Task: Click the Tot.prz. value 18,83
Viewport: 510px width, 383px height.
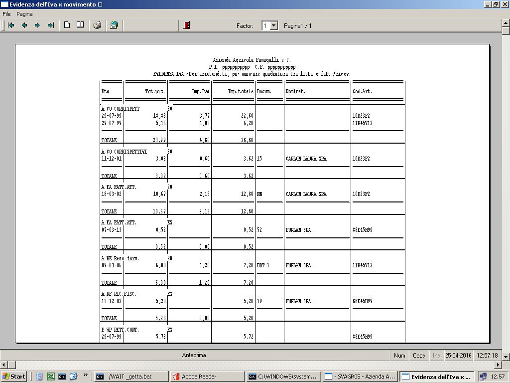Action: 159,116
